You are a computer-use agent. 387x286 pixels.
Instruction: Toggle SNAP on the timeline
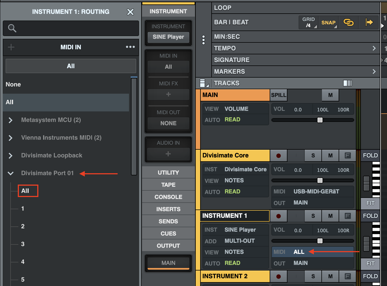click(328, 22)
